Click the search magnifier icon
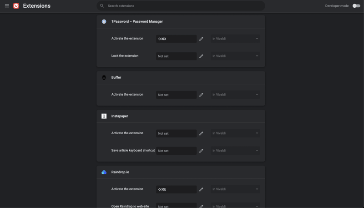This screenshot has height=208, width=364. point(102,6)
